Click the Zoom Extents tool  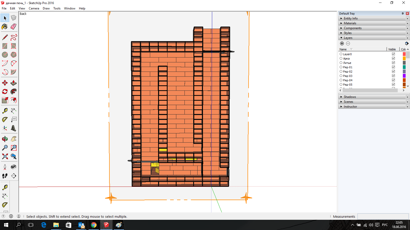pyautogui.click(x=5, y=156)
